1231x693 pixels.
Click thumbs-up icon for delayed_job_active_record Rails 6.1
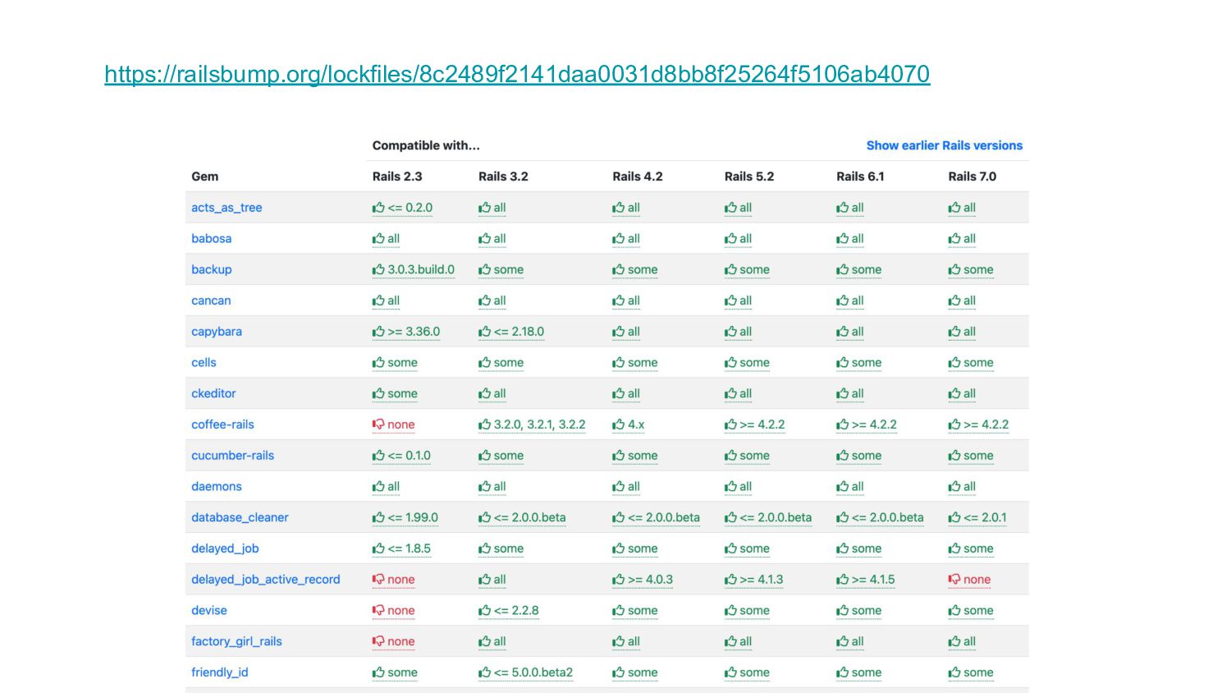(842, 580)
